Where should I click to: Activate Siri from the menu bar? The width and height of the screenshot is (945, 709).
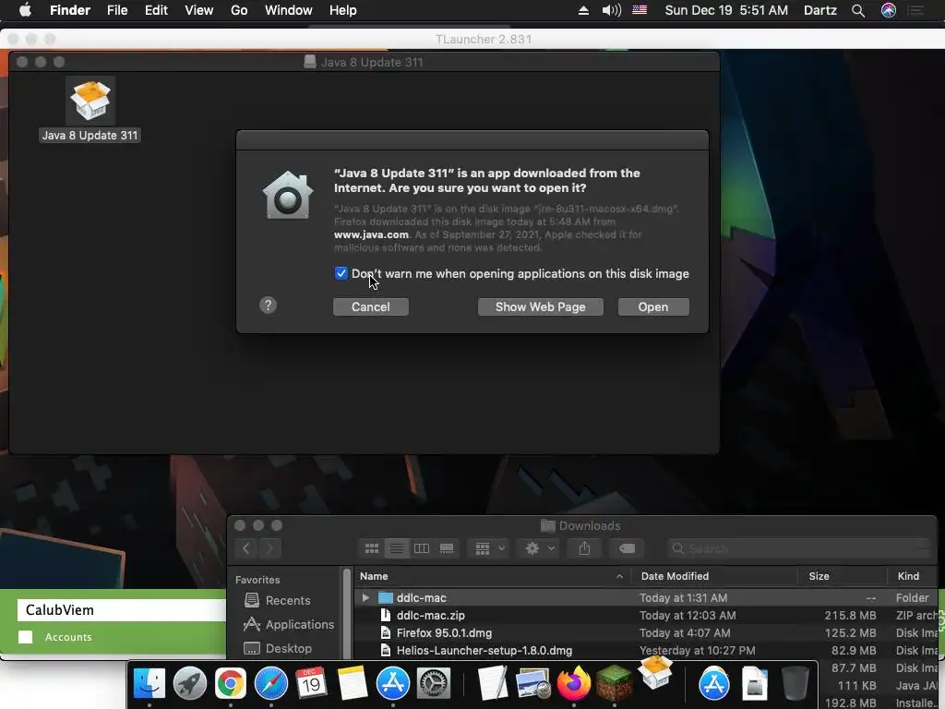[x=889, y=10]
